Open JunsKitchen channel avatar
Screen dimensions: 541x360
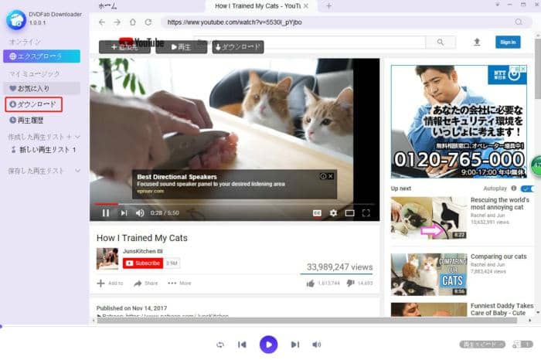coord(107,259)
